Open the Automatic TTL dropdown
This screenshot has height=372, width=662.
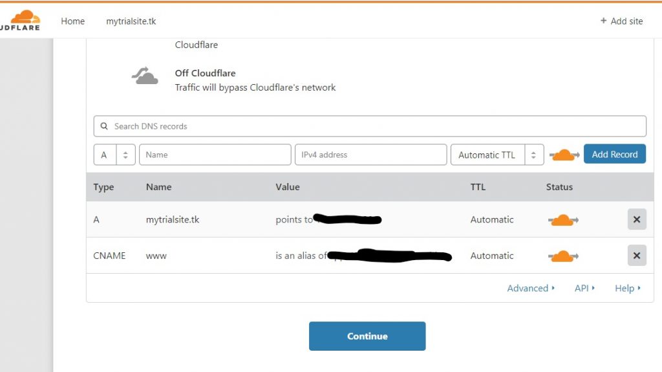tap(497, 155)
